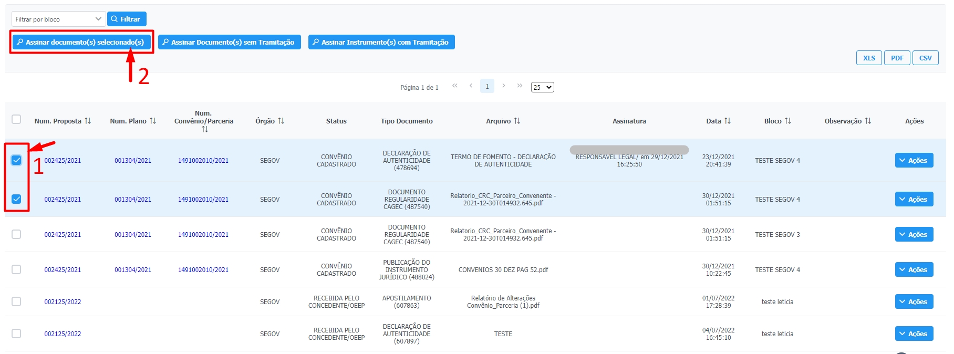This screenshot has width=954, height=354.
Task: Open proposal link 002125/2022
Action: [63, 302]
